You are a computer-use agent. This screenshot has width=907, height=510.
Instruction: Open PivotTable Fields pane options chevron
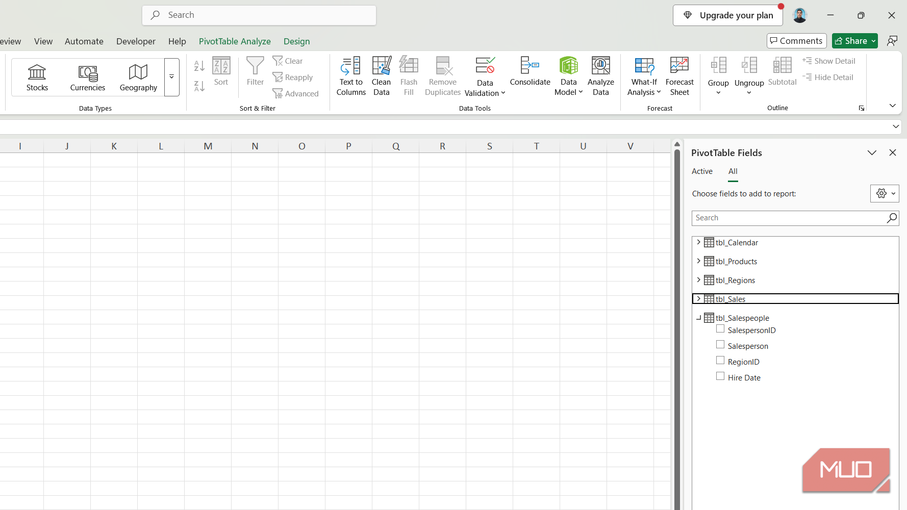click(872, 153)
